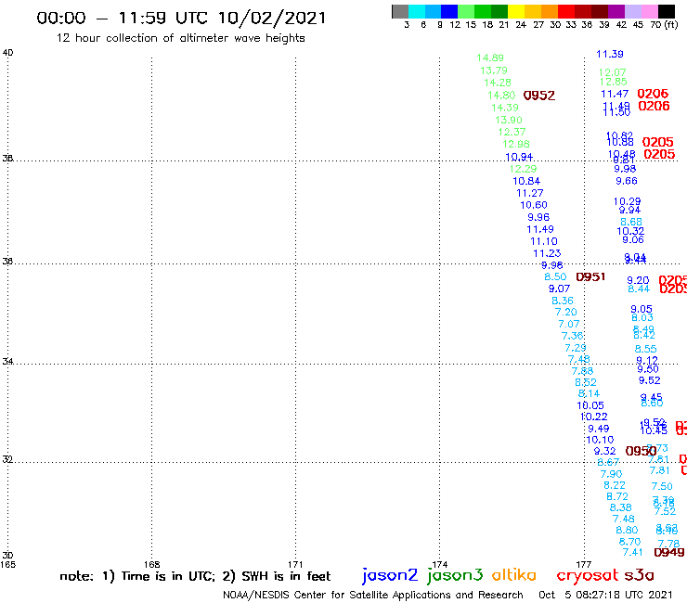This screenshot has width=687, height=603.
Task: Click the wave height value 11.39
Action: point(609,55)
